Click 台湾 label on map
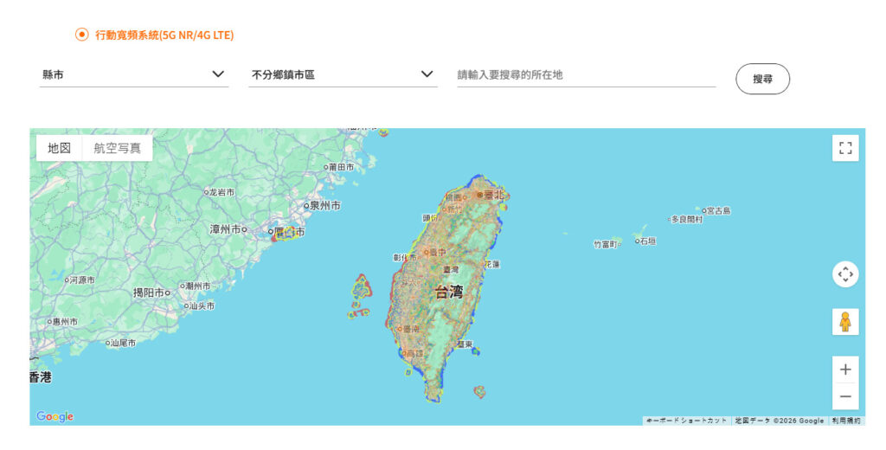The width and height of the screenshot is (886, 450). tap(449, 292)
